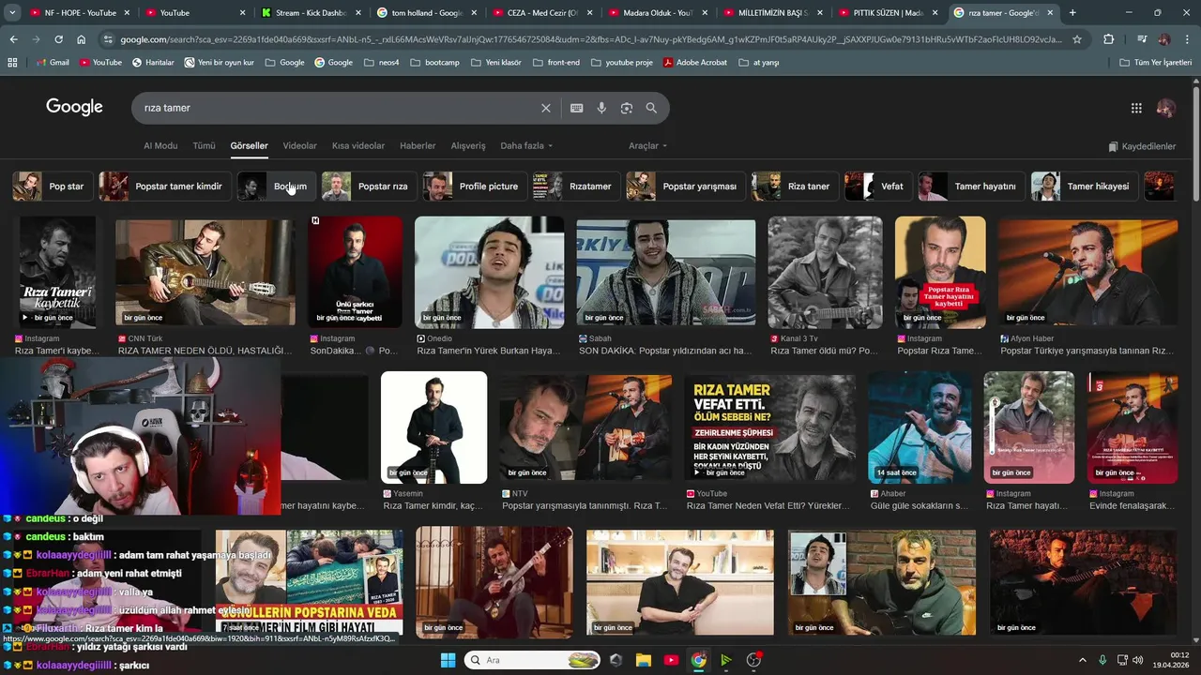Image resolution: width=1201 pixels, height=675 pixels.
Task: Open Tüm Yer İşaretleri folder
Action: [x=1157, y=62]
